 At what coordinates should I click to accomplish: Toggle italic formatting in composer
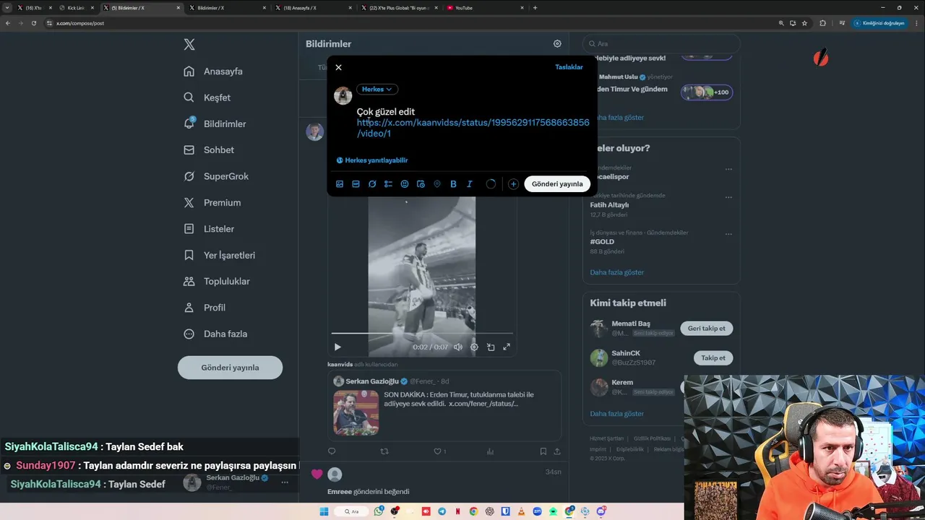(470, 184)
